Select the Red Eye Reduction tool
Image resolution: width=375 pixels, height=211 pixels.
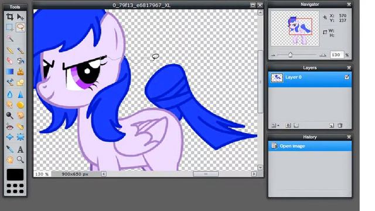tap(10, 127)
